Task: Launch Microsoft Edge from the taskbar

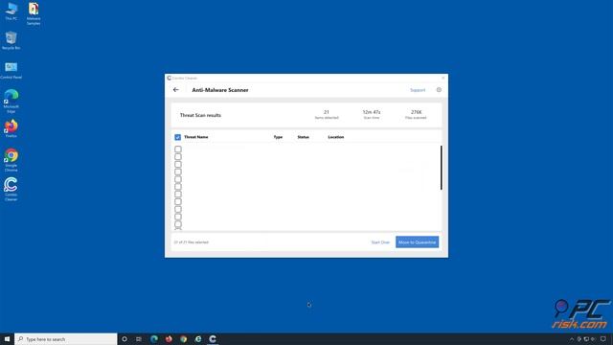Action: pos(154,338)
